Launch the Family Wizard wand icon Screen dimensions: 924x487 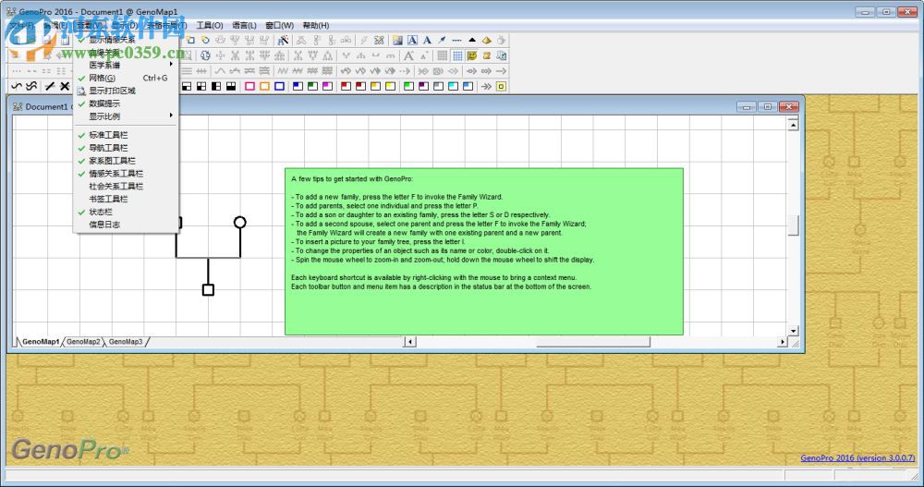[284, 40]
